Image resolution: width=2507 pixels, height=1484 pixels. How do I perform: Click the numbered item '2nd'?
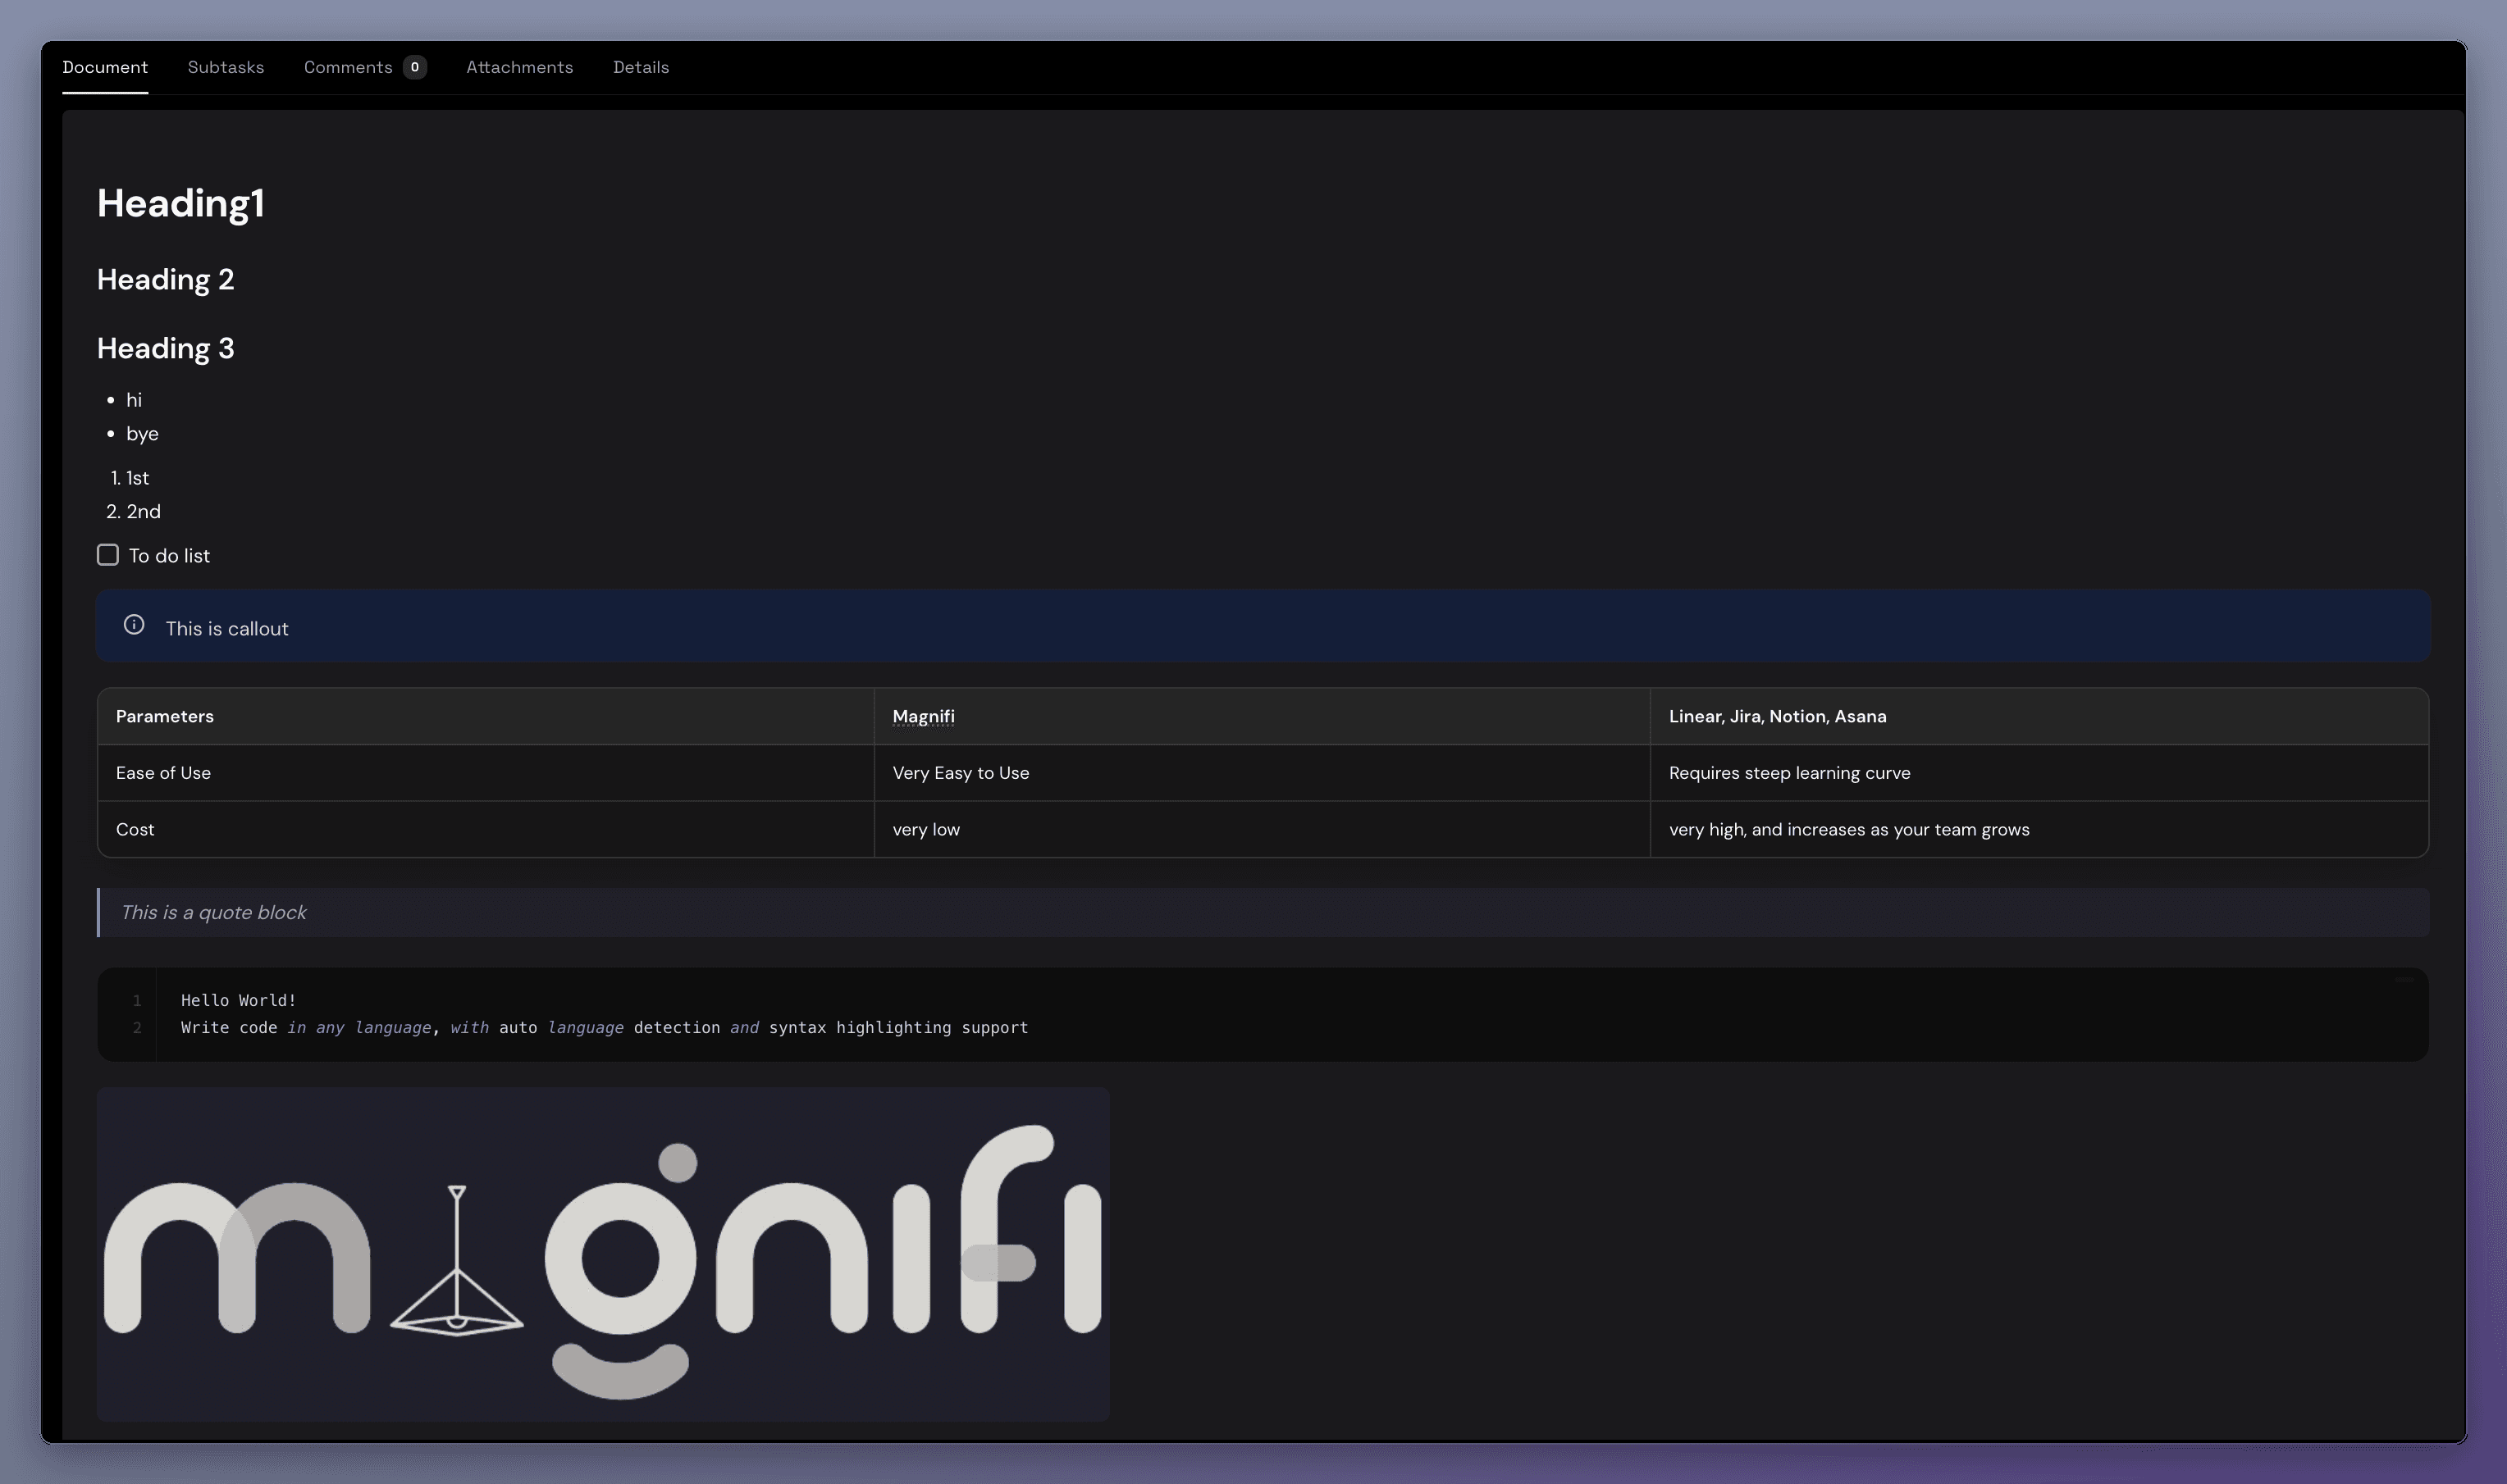tap(143, 511)
